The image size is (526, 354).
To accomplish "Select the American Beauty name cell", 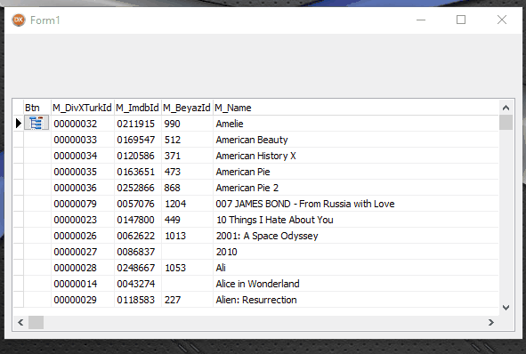I will point(356,140).
